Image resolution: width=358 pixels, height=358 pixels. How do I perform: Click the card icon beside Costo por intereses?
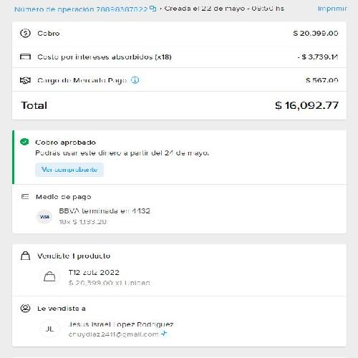[25, 57]
